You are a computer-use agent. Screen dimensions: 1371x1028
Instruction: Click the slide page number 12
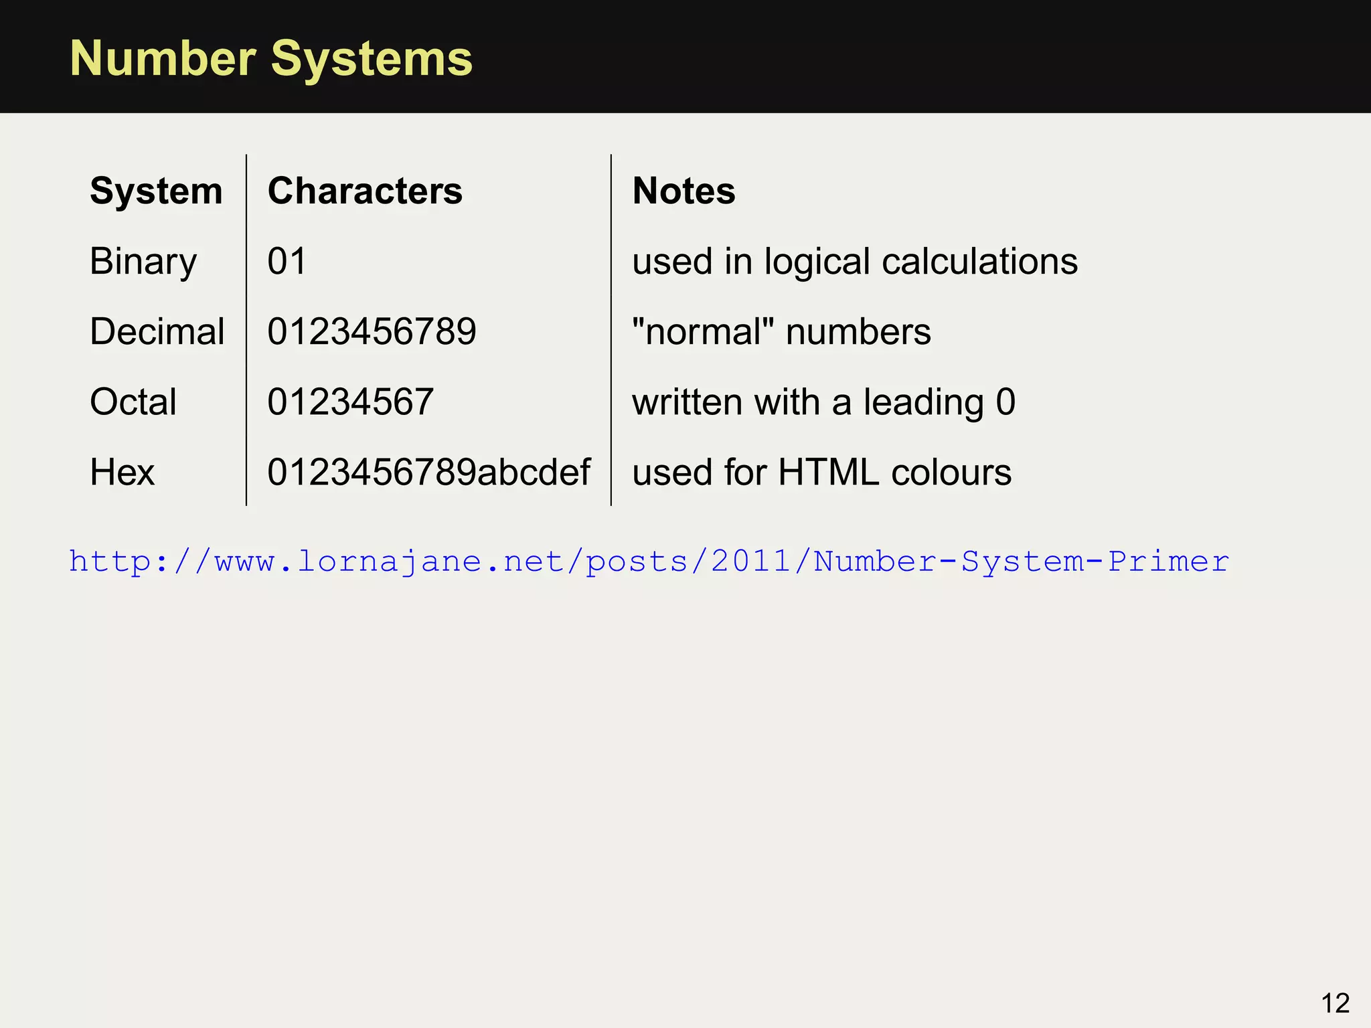[1335, 1003]
